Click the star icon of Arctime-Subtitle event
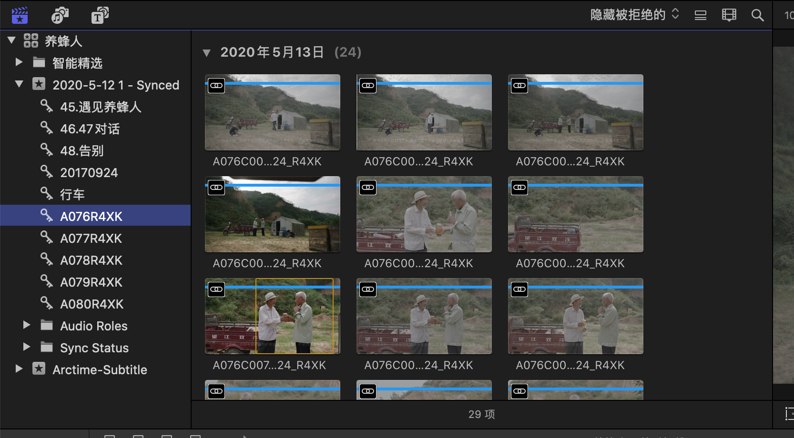794x438 pixels. 39,369
